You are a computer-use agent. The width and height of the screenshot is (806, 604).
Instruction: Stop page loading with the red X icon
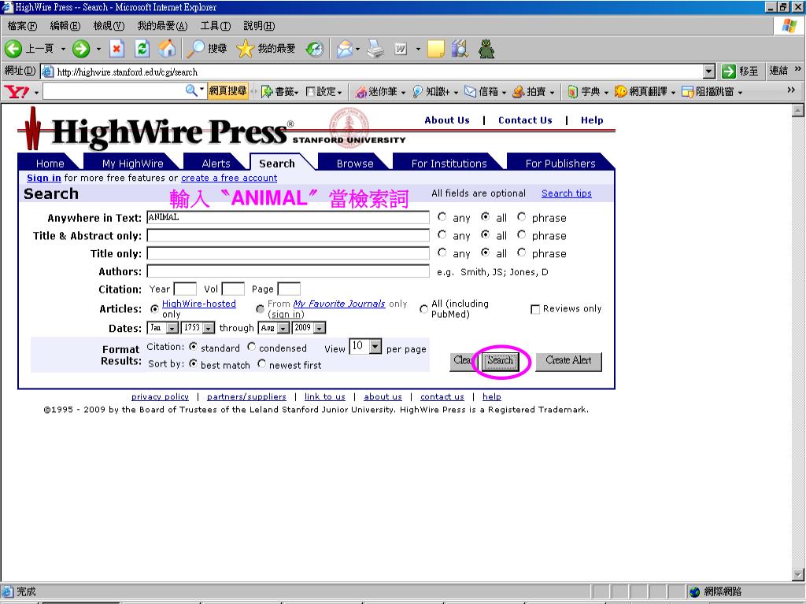point(116,49)
